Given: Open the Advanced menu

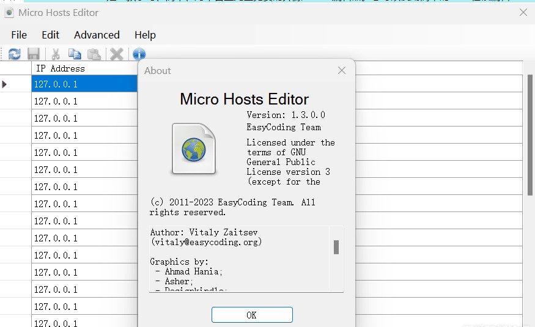Looking at the screenshot, I should click(x=97, y=35).
